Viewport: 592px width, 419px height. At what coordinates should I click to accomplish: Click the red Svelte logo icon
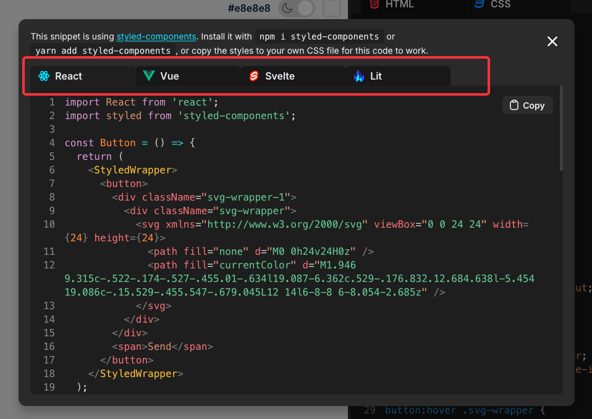[254, 76]
